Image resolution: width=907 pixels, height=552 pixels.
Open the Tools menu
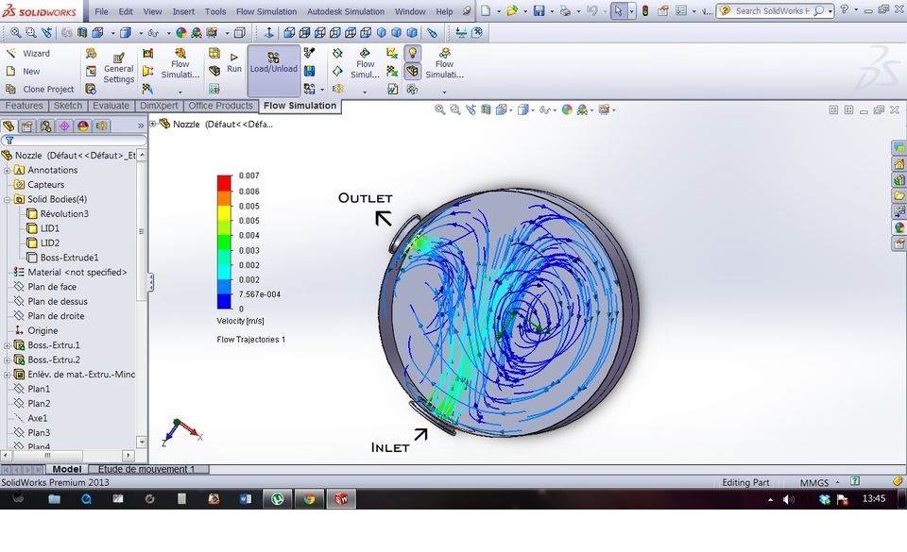[214, 11]
